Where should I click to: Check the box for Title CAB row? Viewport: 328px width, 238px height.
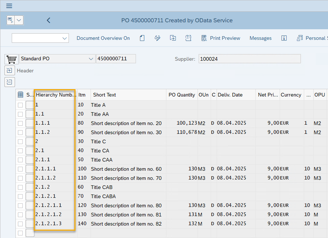pos(21,188)
